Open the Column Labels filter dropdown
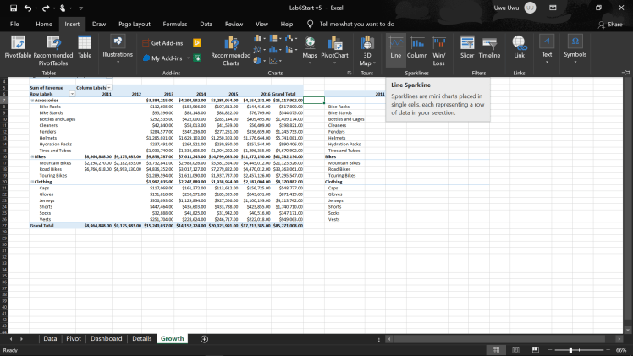Screen dimensions: 633x356 (x=111, y=87)
